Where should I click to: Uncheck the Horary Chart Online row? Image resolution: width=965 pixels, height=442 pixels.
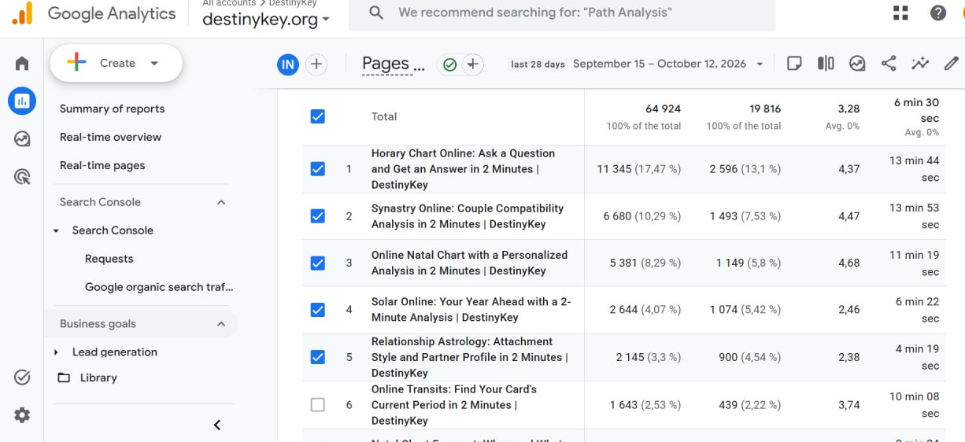pos(317,169)
